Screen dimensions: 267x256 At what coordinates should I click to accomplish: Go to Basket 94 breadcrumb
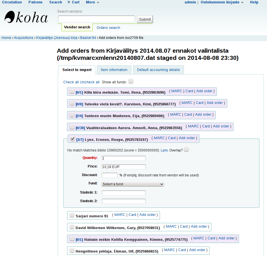pos(88,38)
